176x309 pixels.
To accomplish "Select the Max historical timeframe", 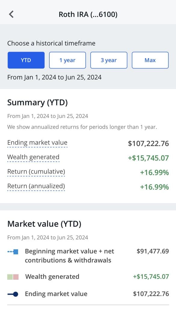I will (x=150, y=60).
